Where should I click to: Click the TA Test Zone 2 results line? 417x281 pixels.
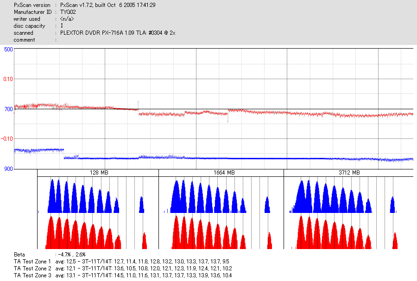(x=123, y=269)
